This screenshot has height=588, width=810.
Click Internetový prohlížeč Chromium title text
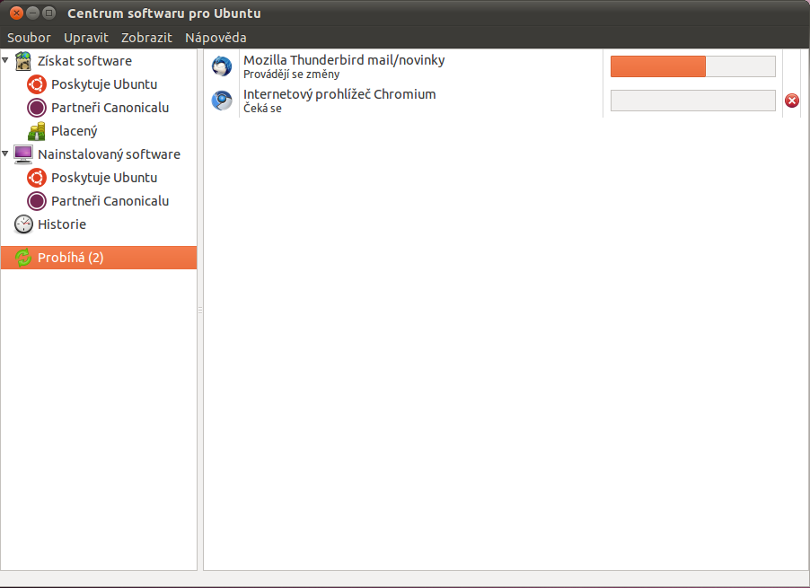339,94
